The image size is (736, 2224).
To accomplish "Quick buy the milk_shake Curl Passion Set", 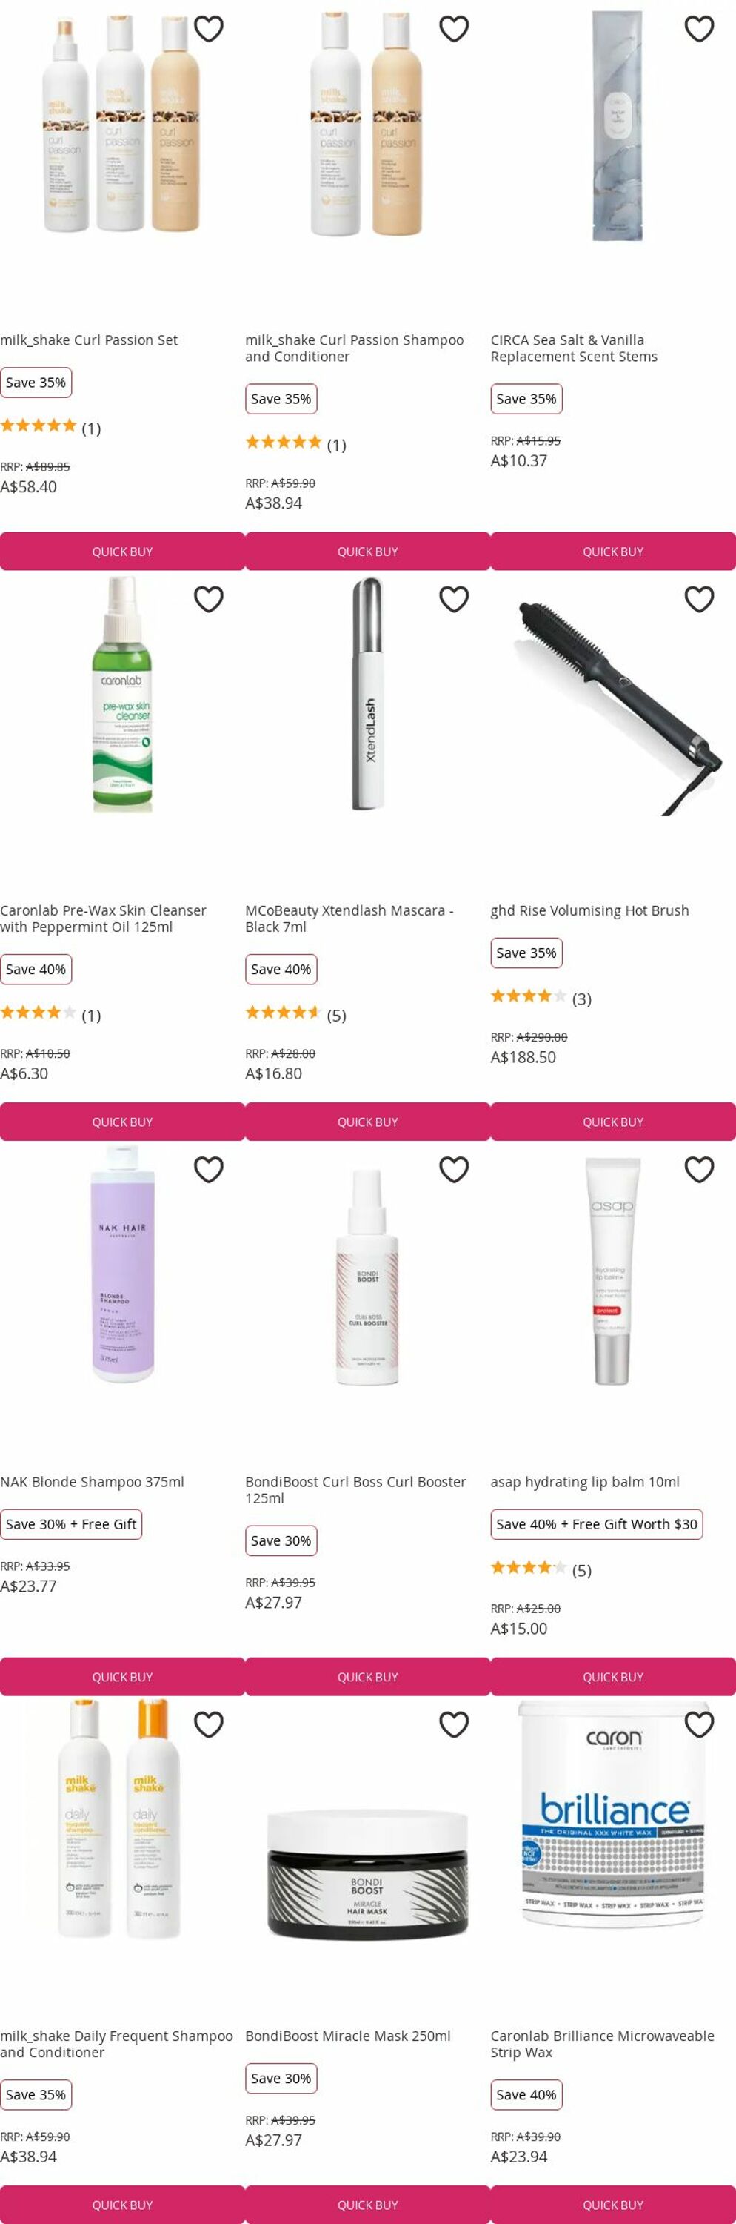I will (122, 551).
